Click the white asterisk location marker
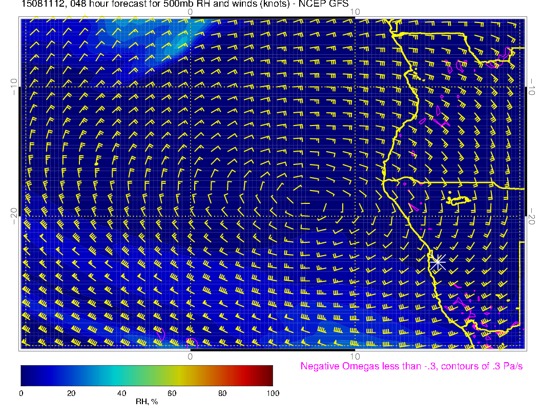This screenshot has width=541, height=418. (x=438, y=262)
